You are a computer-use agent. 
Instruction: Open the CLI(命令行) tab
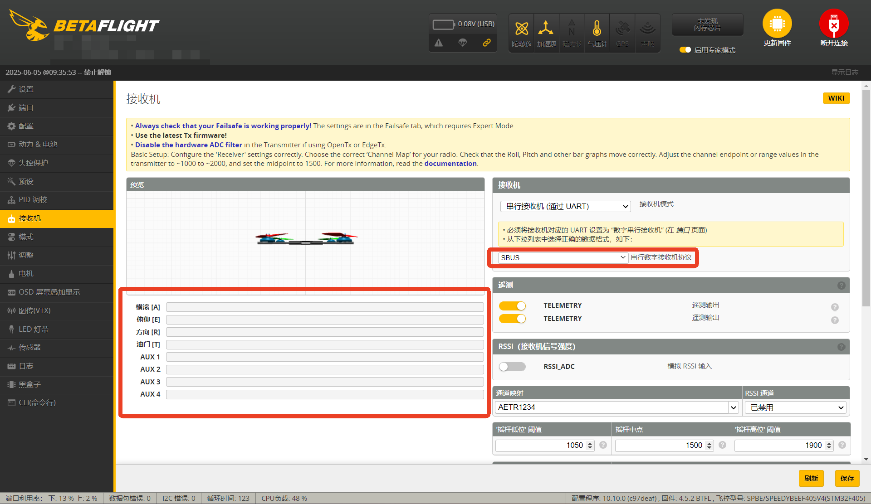point(57,403)
